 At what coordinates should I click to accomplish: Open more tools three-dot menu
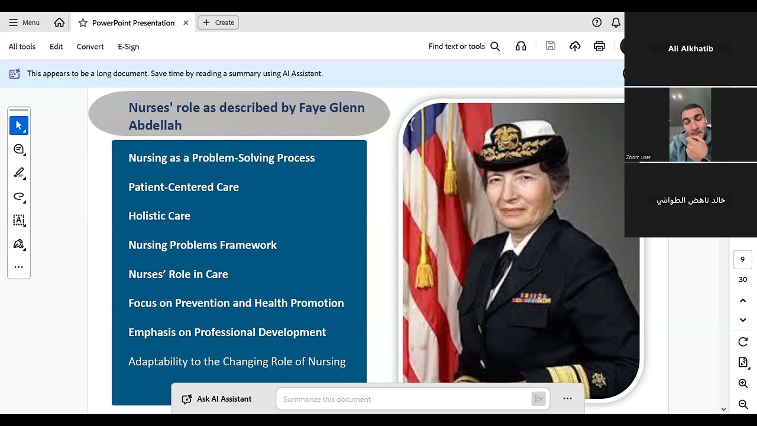(x=19, y=267)
